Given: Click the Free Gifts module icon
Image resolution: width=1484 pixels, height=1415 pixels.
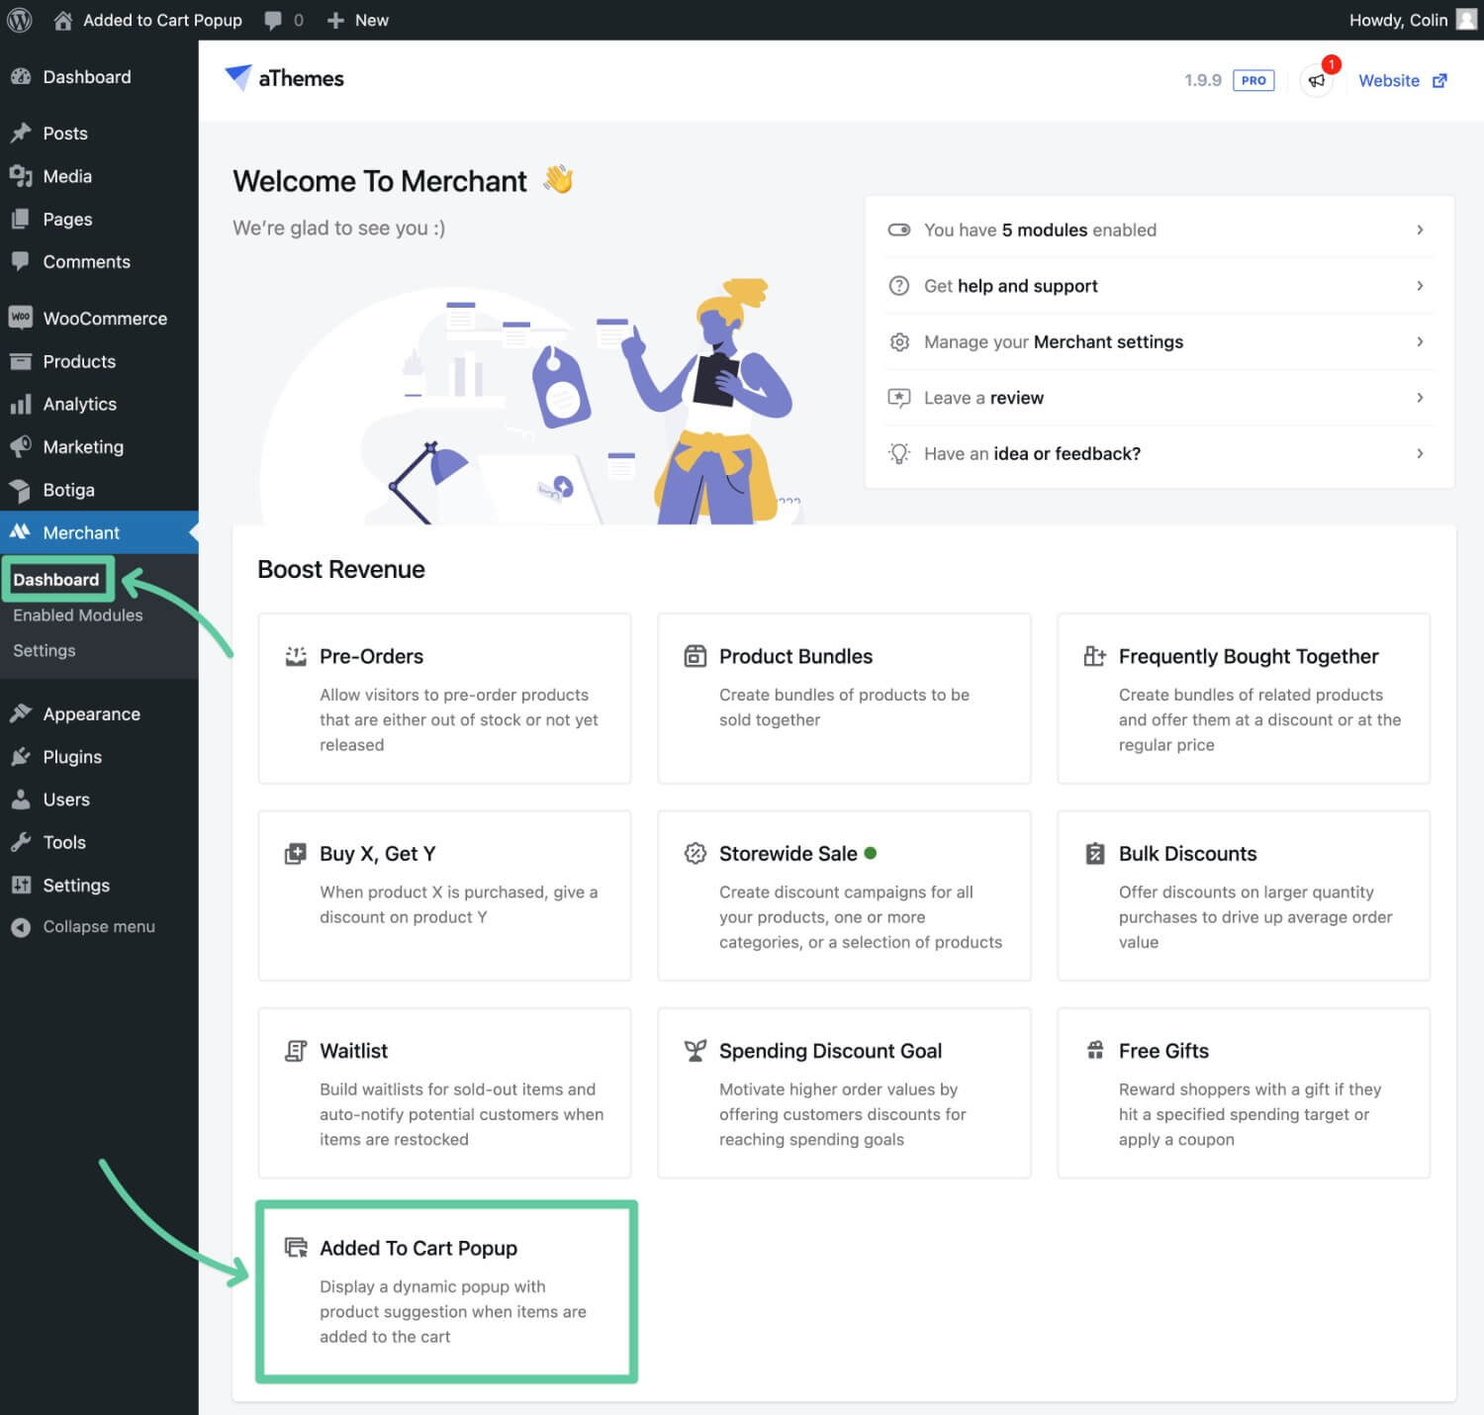Looking at the screenshot, I should click(x=1094, y=1050).
